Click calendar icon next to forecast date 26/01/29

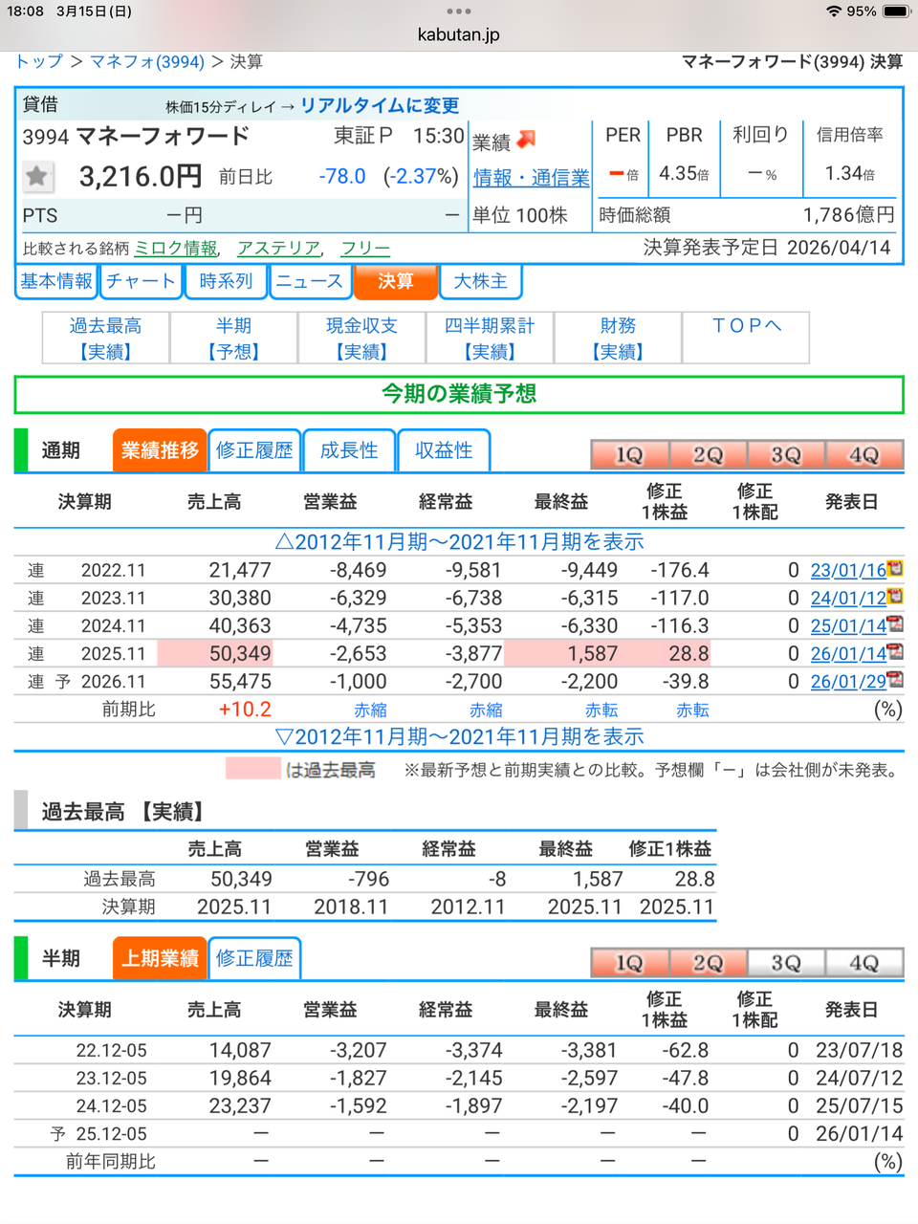893,682
